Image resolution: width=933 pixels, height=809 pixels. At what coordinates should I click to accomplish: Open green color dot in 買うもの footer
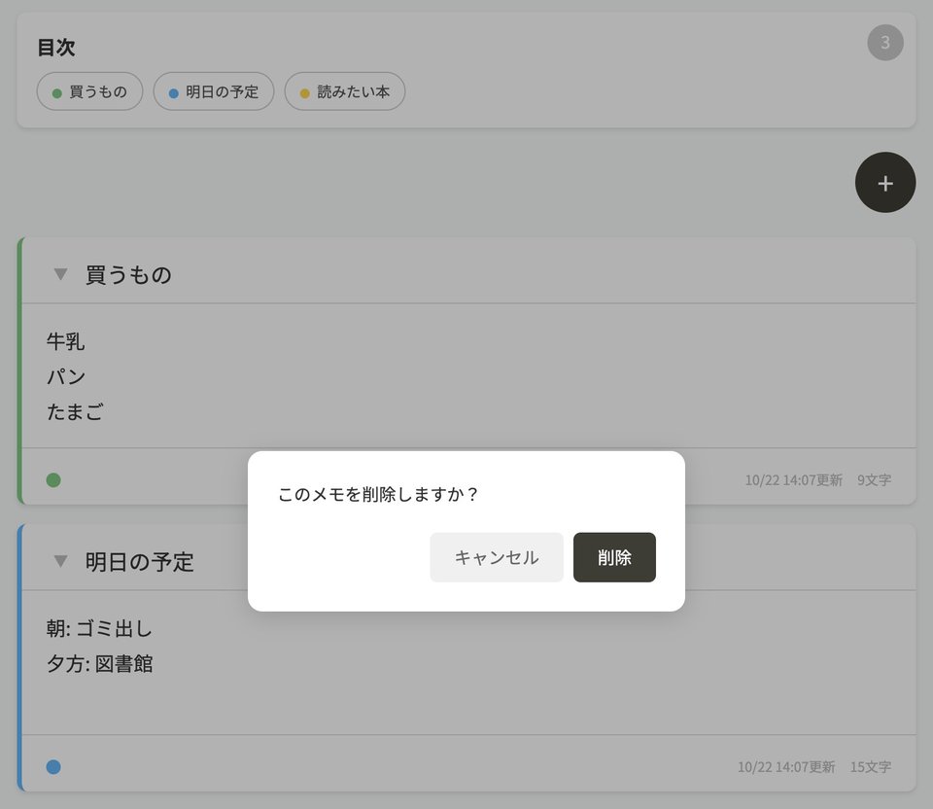click(x=53, y=479)
